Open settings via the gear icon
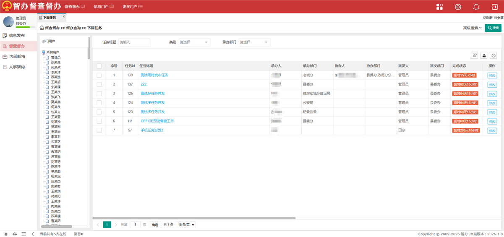Screen dimensions: 504x237 [x=458, y=7]
